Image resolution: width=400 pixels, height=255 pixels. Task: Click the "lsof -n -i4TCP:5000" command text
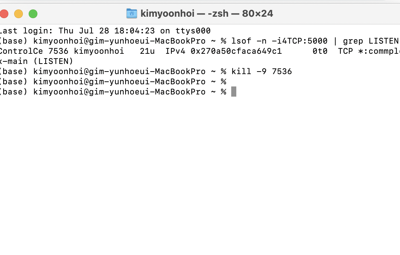coord(279,41)
